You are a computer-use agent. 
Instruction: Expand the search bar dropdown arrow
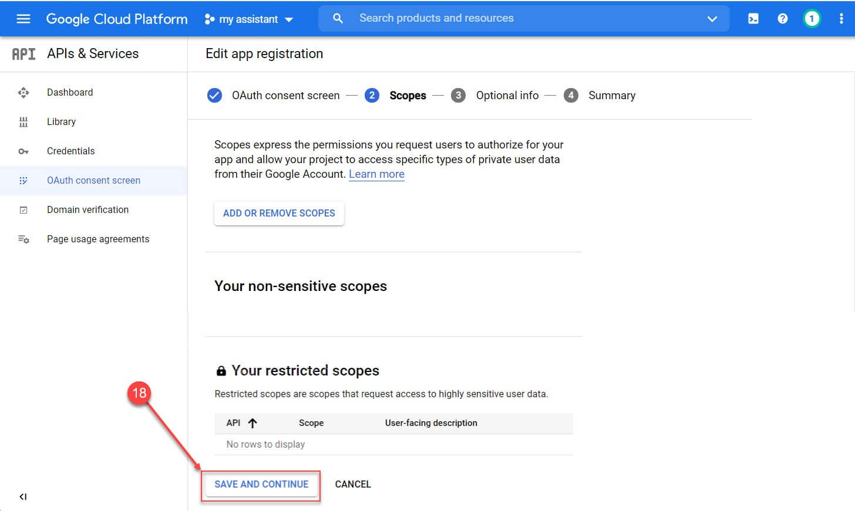coord(712,19)
